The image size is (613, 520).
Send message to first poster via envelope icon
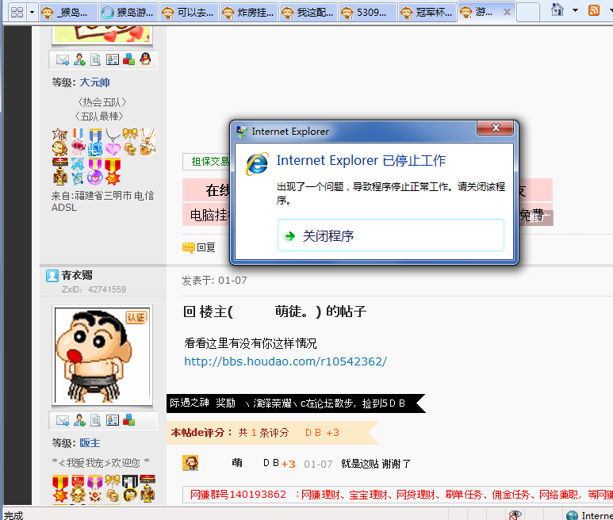pos(63,59)
